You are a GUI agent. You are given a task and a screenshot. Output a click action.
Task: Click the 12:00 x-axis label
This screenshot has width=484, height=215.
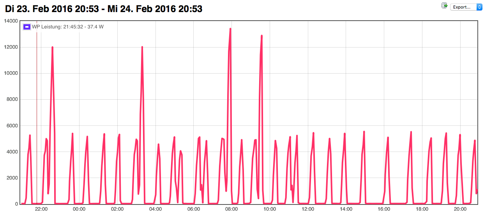click(x=308, y=209)
